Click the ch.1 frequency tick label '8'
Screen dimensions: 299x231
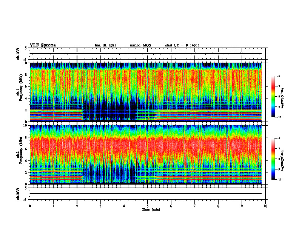coord(26,75)
